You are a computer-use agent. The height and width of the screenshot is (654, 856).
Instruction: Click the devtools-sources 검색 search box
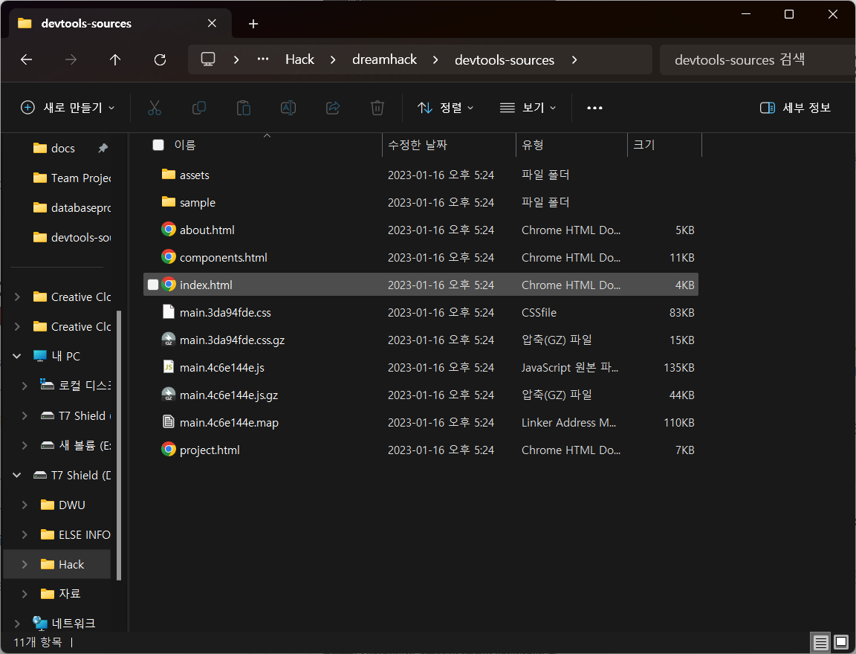click(x=756, y=59)
